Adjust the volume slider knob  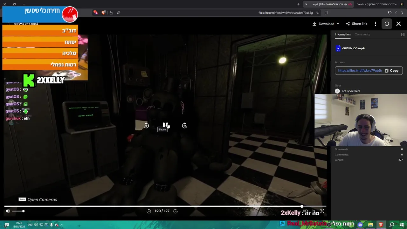[23, 211]
